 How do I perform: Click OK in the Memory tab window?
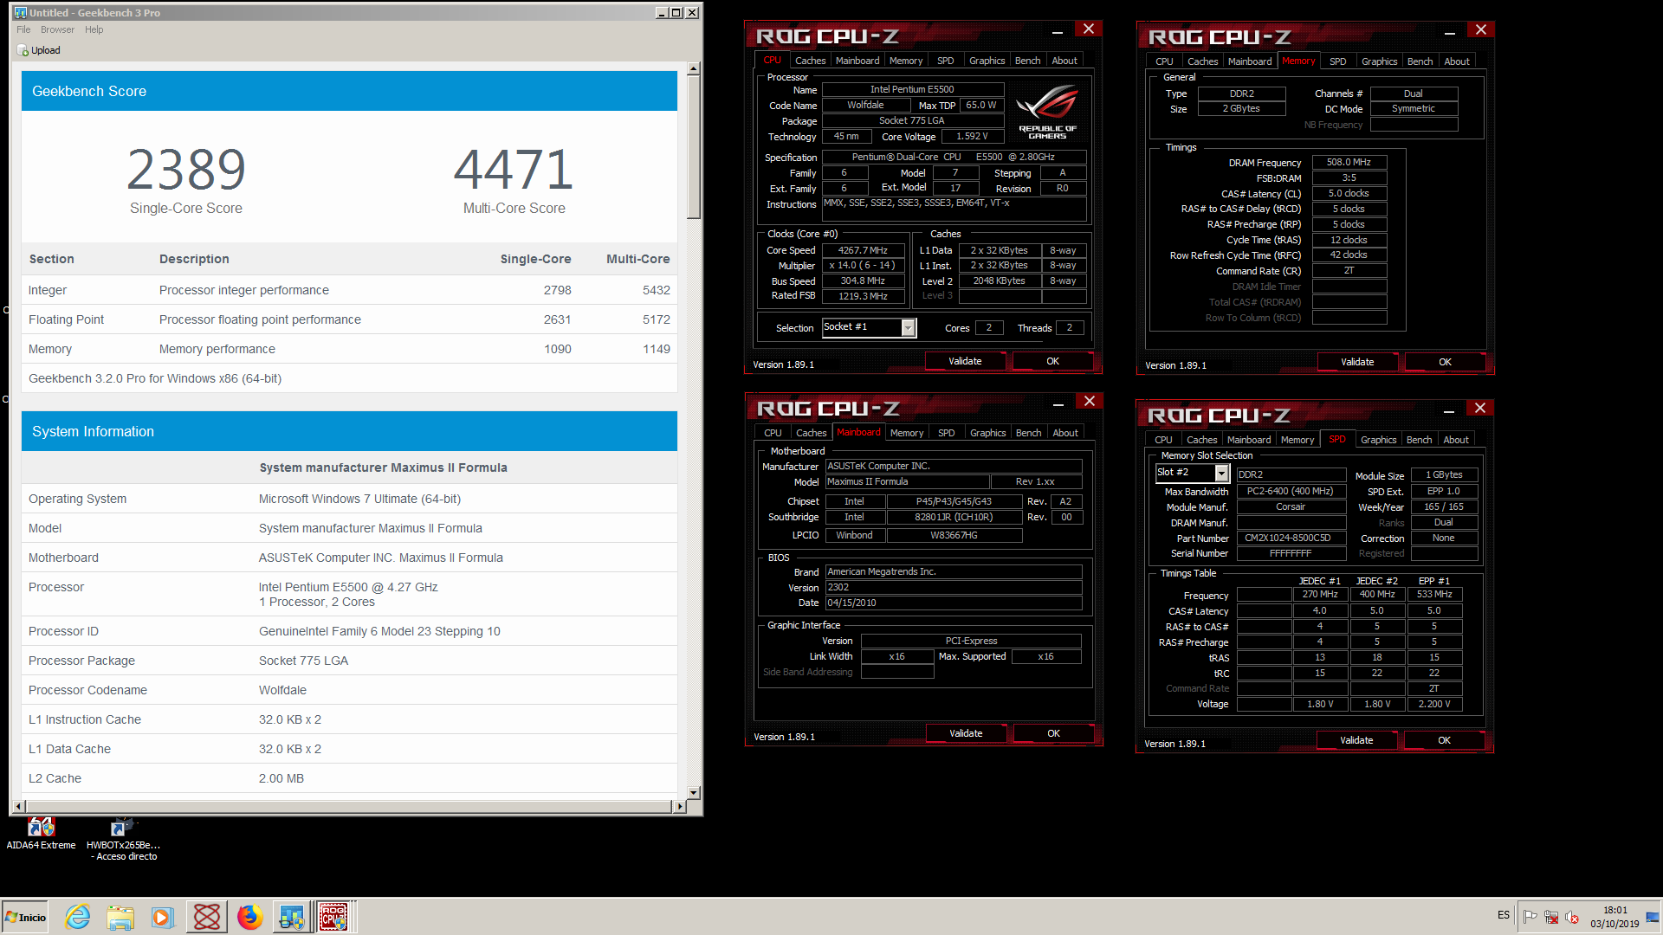[1445, 362]
